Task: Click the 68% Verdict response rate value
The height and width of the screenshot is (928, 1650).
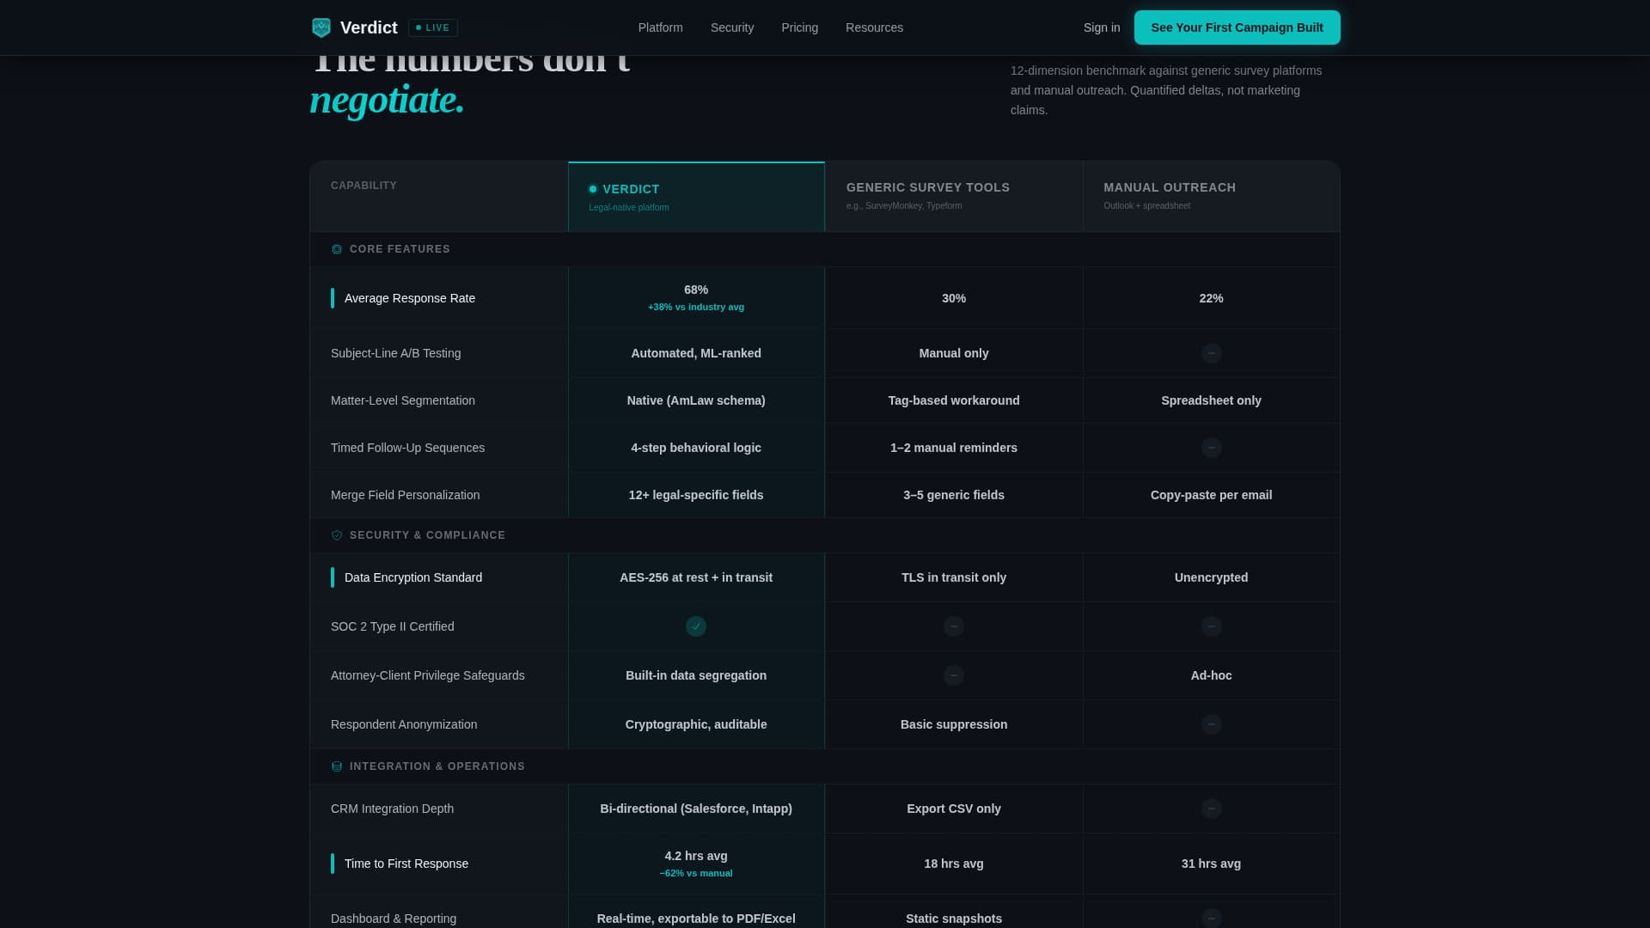Action: (696, 290)
